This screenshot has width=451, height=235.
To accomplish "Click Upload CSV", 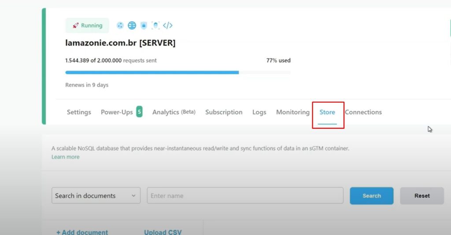I will pyautogui.click(x=163, y=232).
